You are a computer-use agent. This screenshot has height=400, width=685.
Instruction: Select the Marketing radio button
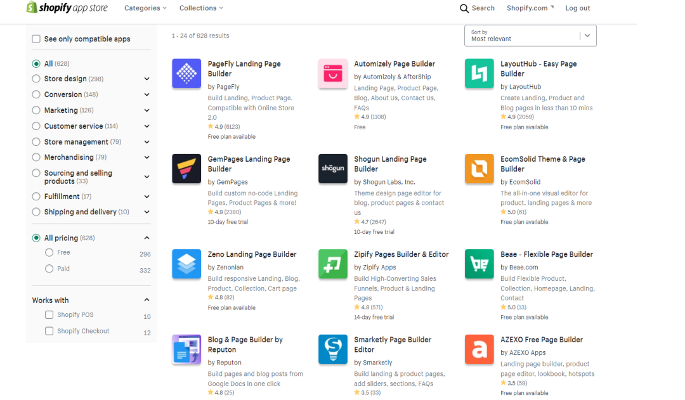(36, 110)
